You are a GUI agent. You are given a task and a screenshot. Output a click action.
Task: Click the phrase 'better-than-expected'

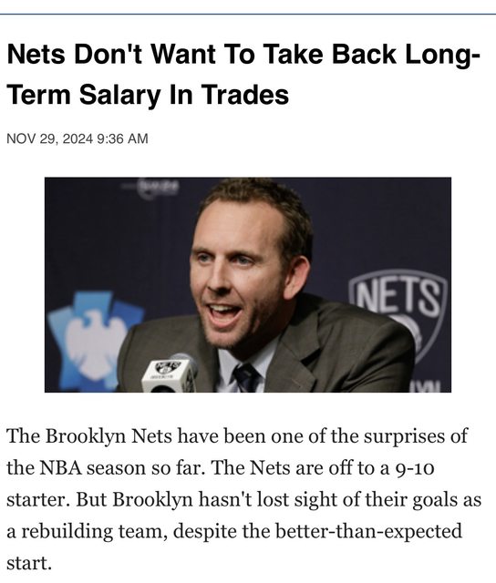(368, 531)
